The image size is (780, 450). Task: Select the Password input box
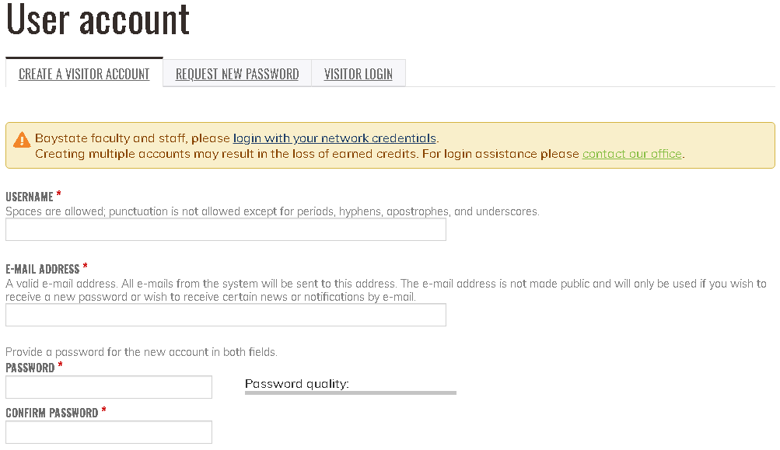click(x=109, y=387)
